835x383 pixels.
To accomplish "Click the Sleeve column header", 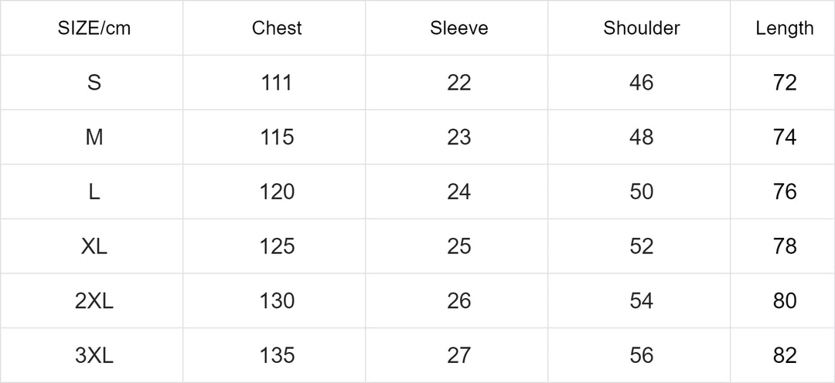I will tap(459, 29).
